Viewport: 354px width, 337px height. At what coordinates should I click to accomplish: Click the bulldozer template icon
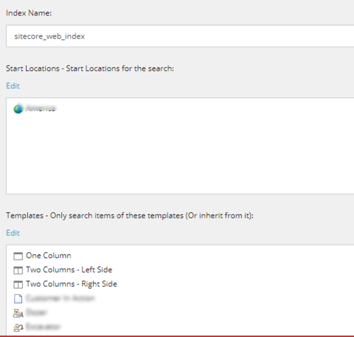pos(18,313)
